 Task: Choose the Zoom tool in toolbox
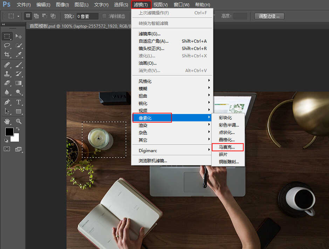coord(19,121)
